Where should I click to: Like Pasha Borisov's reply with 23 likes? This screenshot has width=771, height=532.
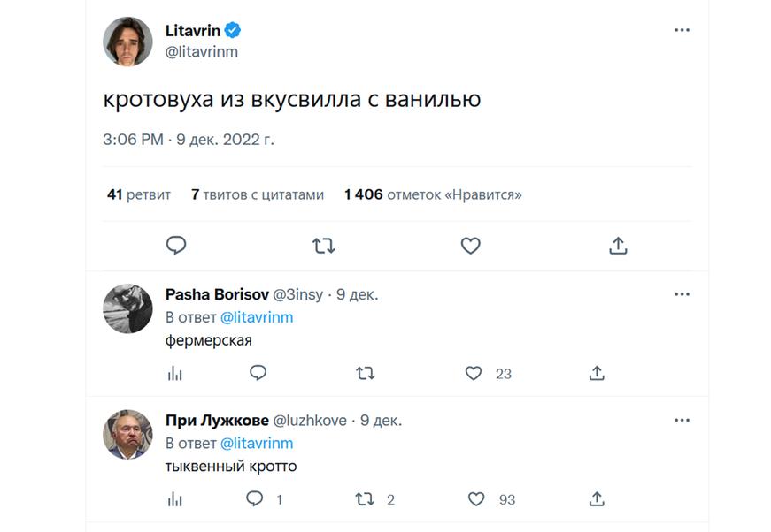(x=474, y=374)
